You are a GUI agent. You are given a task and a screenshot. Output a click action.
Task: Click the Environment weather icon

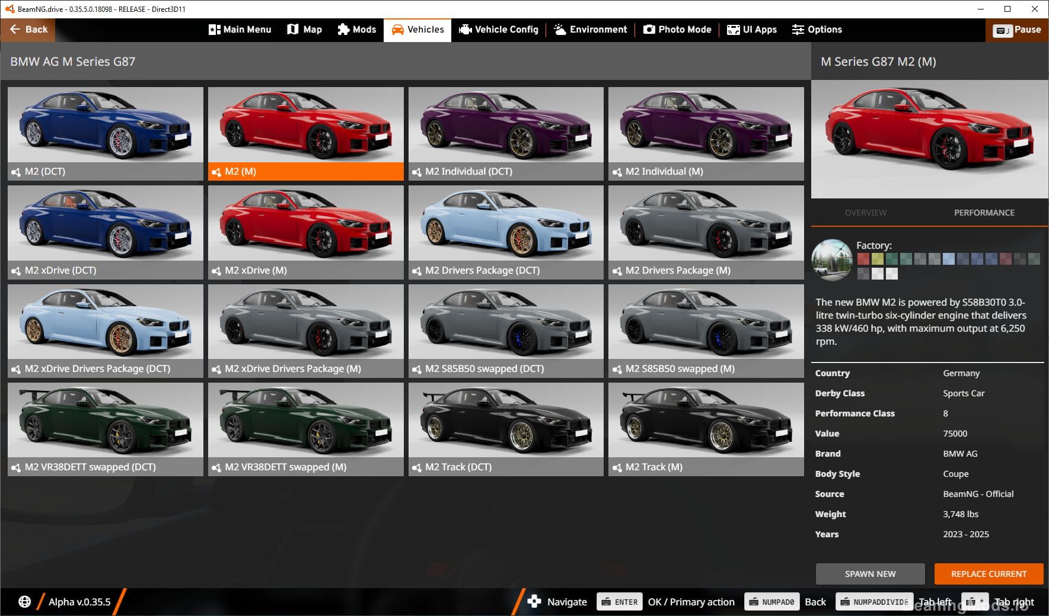tap(560, 30)
